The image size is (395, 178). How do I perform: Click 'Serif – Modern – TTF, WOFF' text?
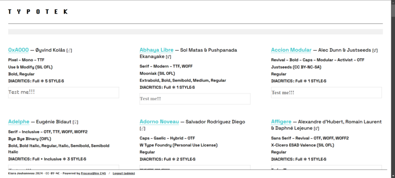[x=166, y=66]
